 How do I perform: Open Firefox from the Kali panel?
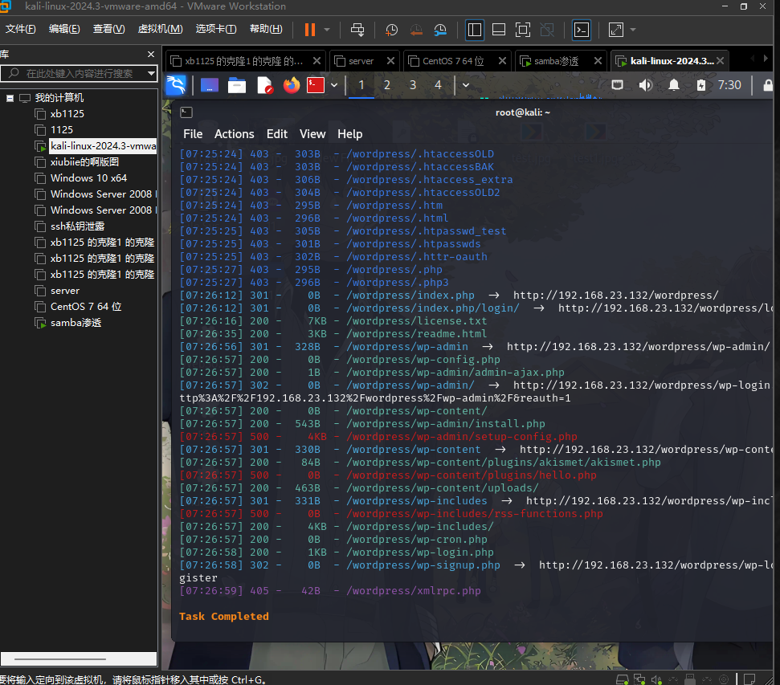click(291, 84)
